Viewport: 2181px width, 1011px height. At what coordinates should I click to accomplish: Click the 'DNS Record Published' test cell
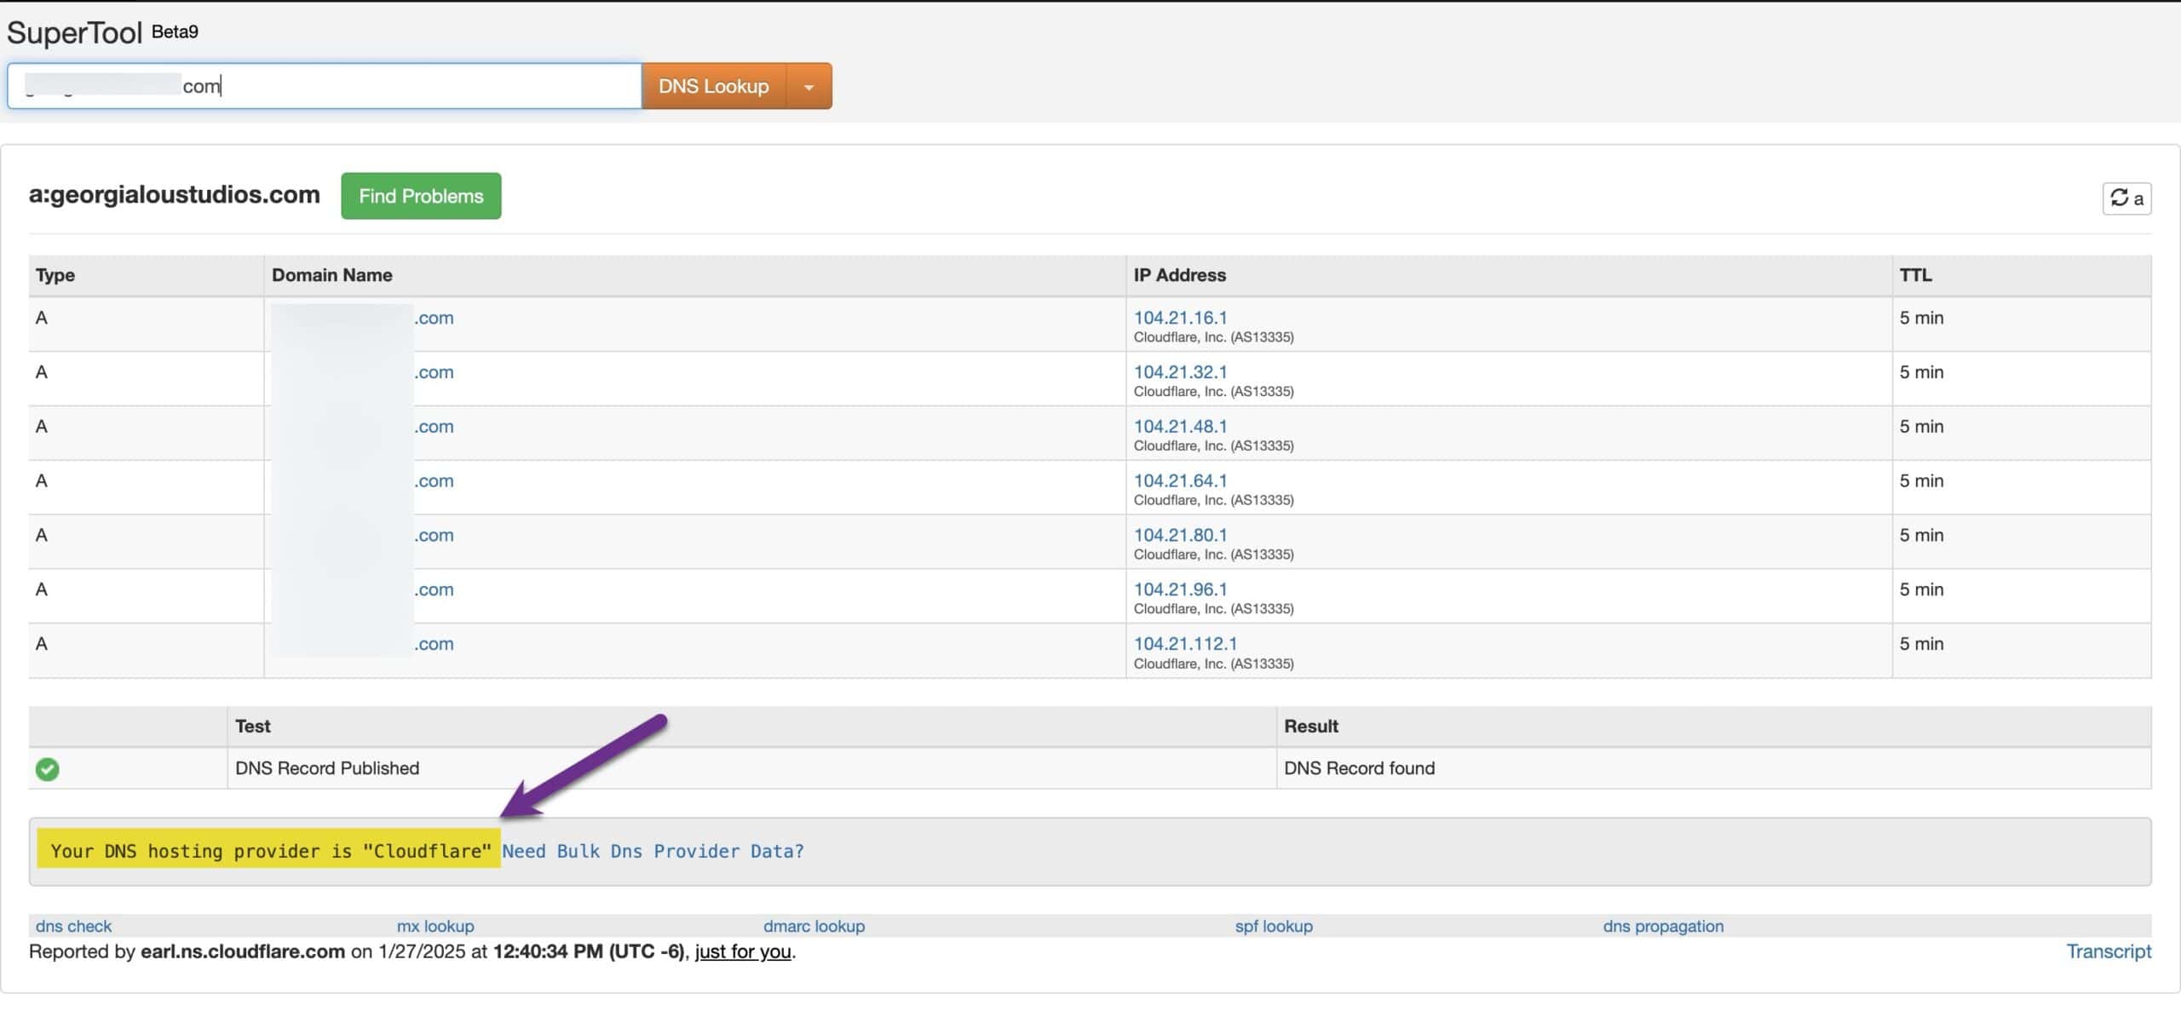pyautogui.click(x=751, y=768)
